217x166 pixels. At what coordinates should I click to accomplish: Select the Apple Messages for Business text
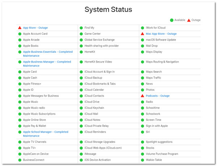tap(41, 96)
